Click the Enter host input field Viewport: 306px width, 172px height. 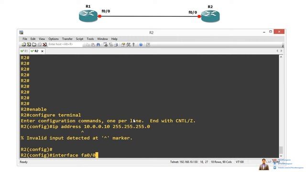tap(65, 44)
